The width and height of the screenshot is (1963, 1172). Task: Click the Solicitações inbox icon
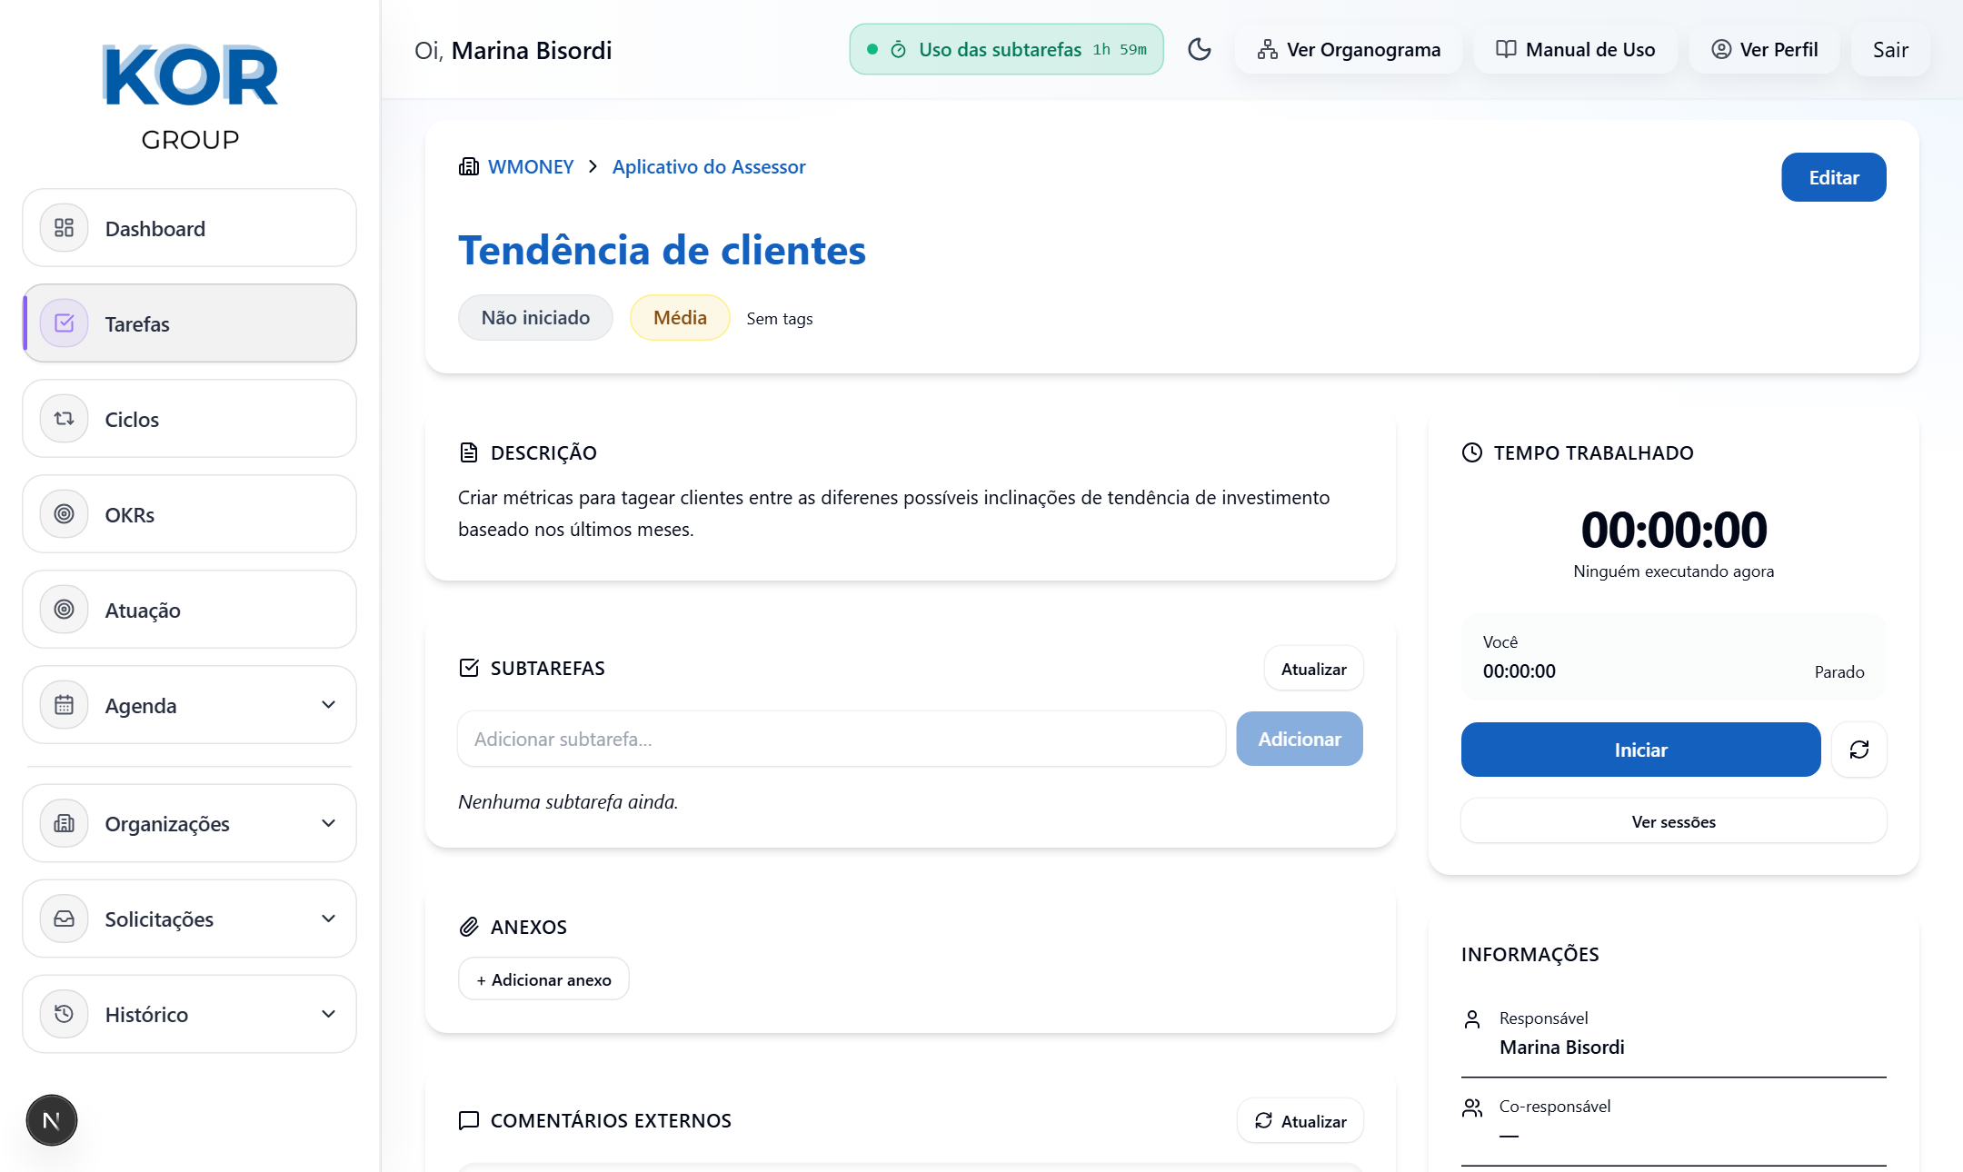(x=64, y=919)
